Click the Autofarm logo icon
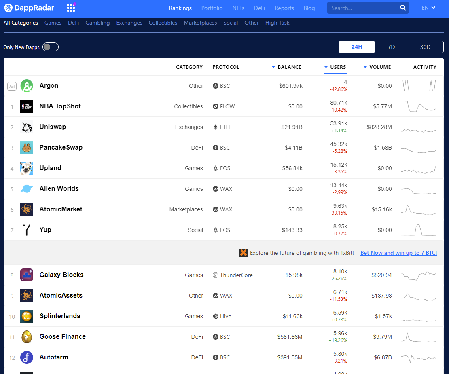 (x=27, y=357)
